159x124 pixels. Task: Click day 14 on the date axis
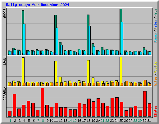tap(70, 121)
